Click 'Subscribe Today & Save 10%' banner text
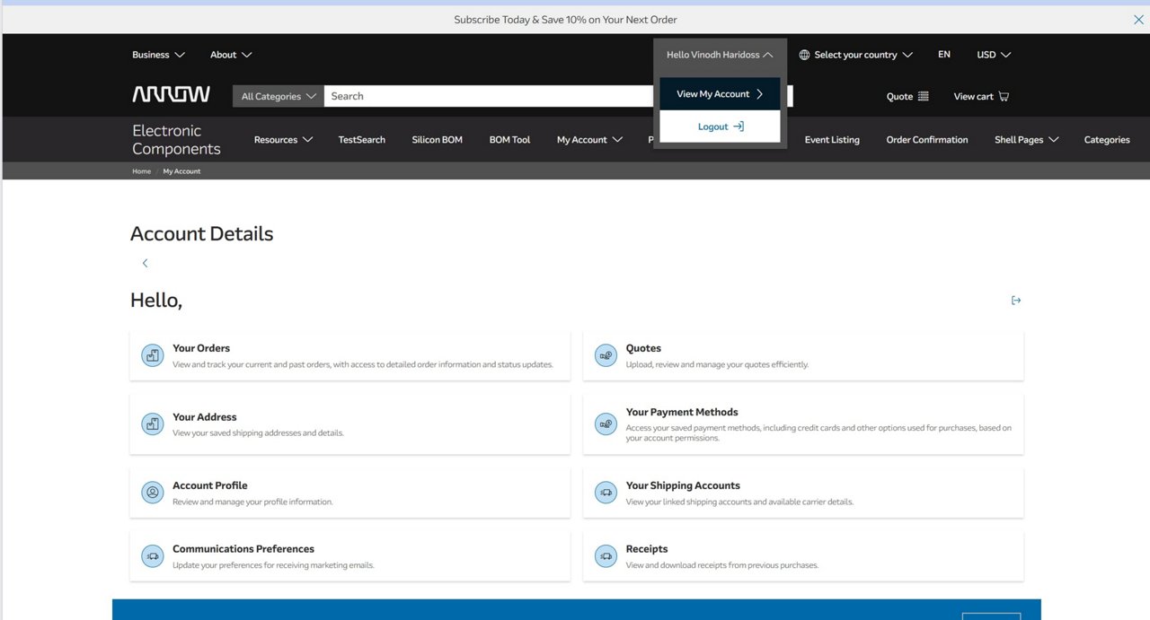 point(565,20)
